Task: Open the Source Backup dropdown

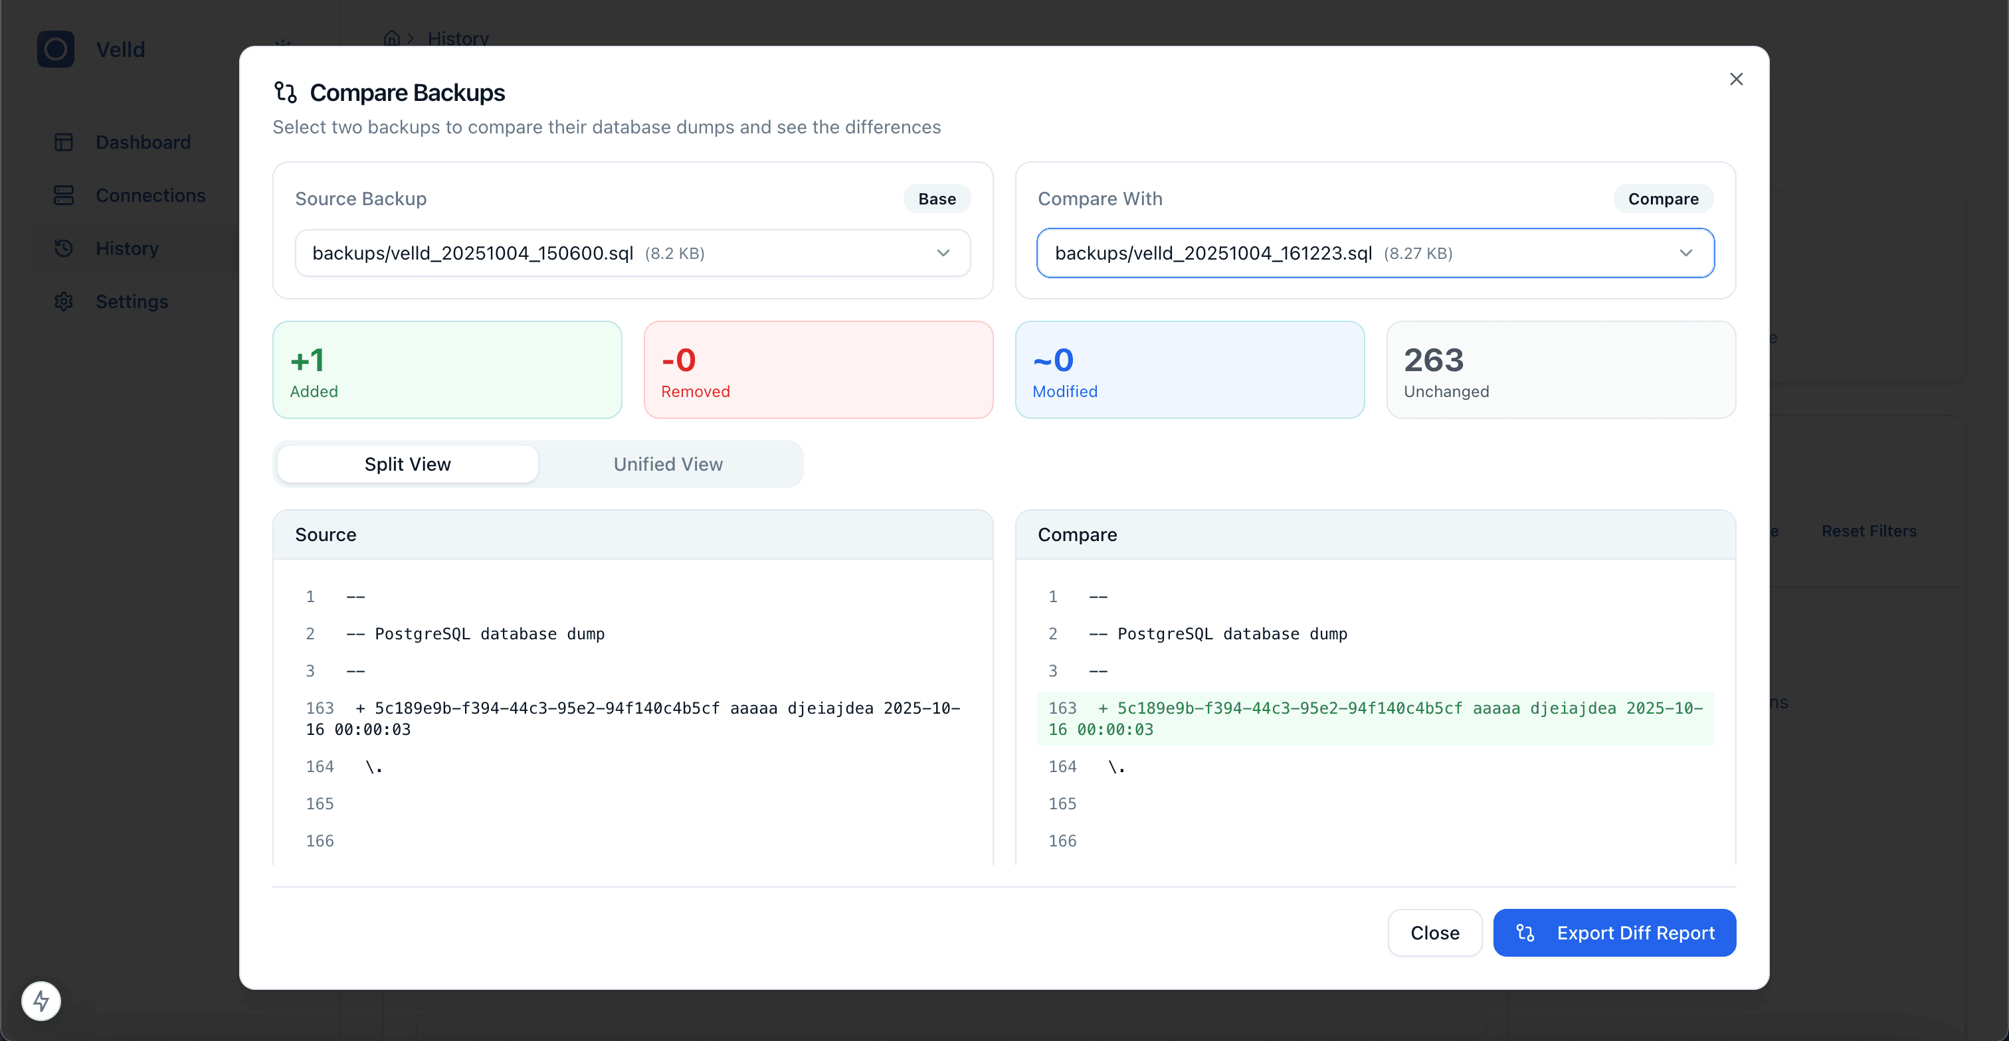Action: pyautogui.click(x=616, y=253)
